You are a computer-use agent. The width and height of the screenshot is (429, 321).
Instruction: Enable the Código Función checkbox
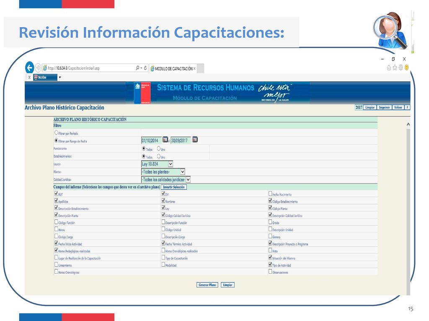coord(56,222)
